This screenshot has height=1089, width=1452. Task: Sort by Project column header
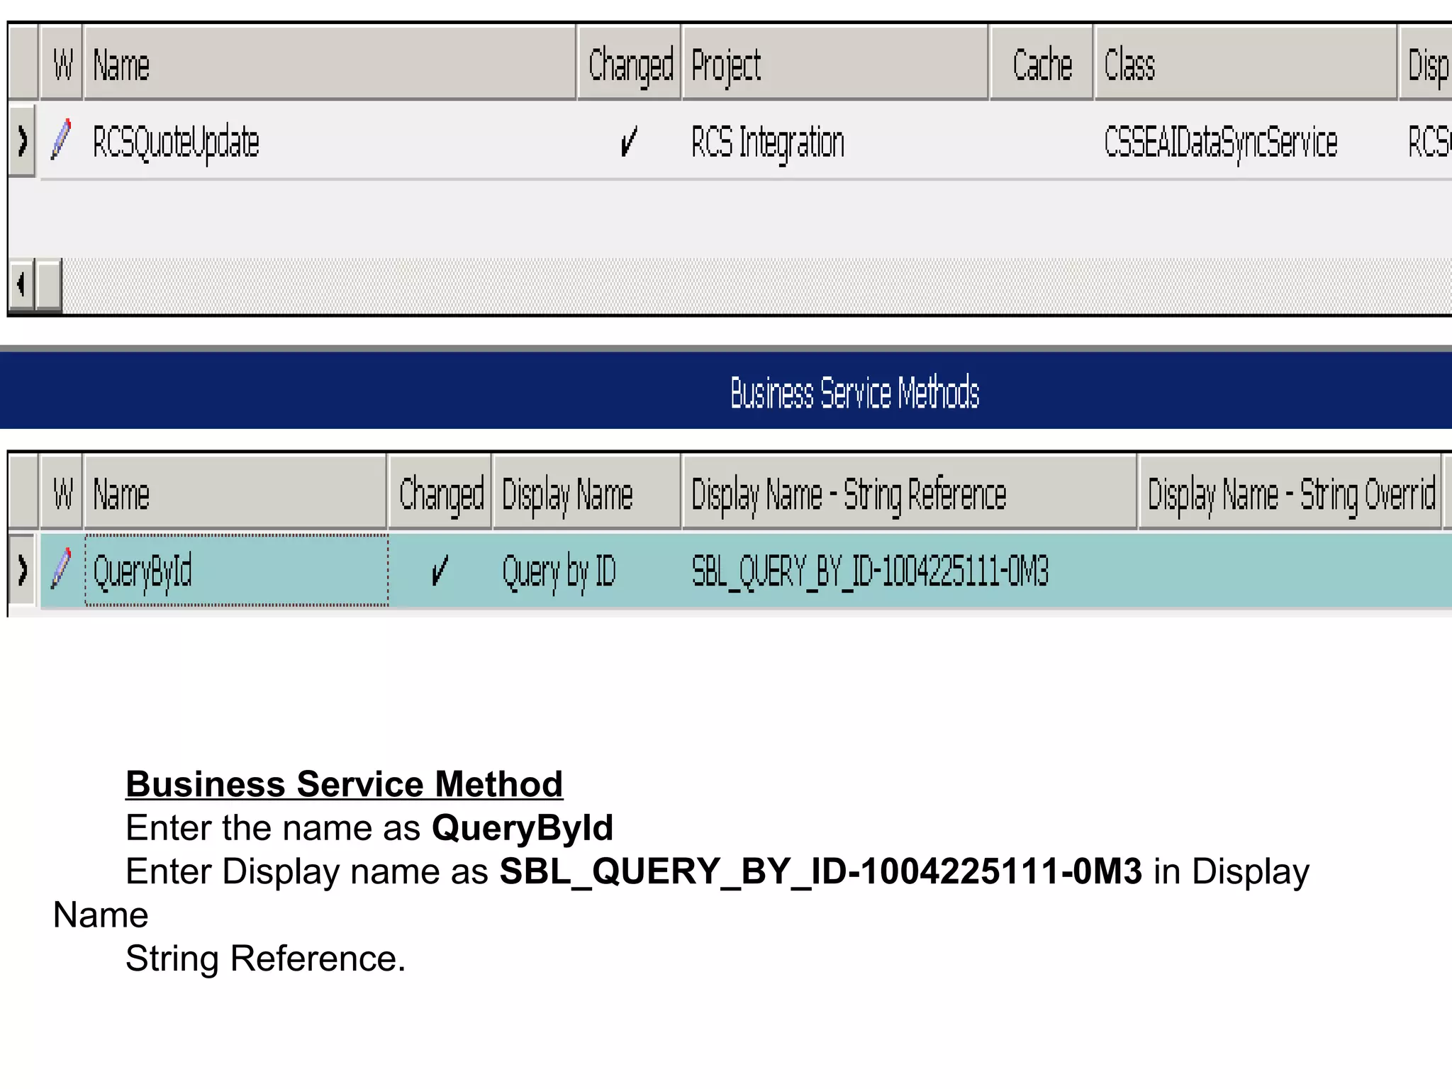pos(835,64)
